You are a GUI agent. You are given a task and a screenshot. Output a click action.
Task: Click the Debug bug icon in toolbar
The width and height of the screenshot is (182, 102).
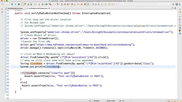[x=42, y=4]
